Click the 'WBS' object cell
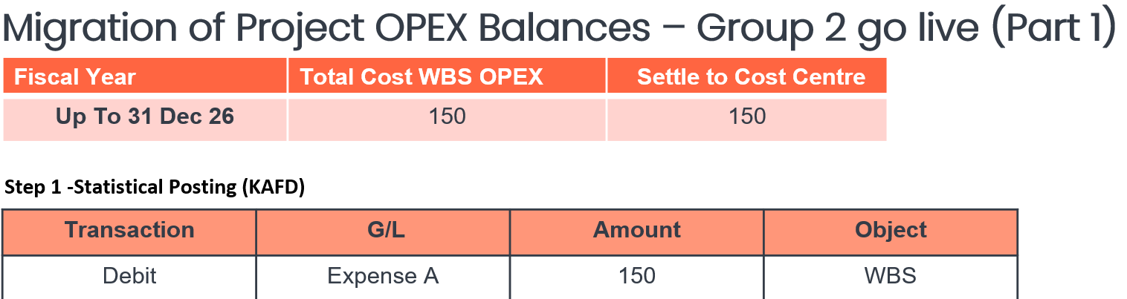 click(890, 276)
